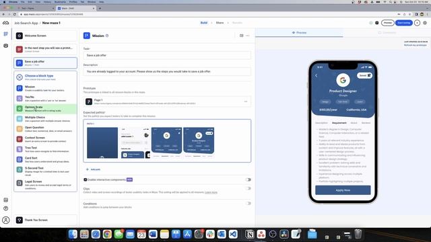431x242 pixels.
Task: Add a Legal Screen block
Action: (46, 184)
